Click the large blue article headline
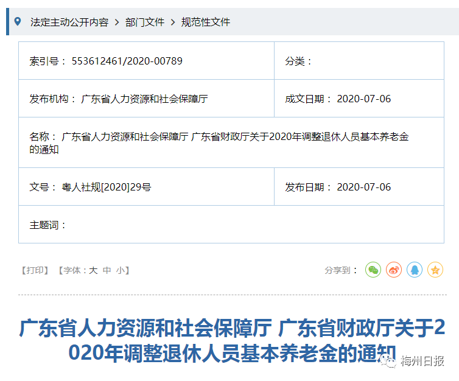The height and width of the screenshot is (381, 459). 232,340
